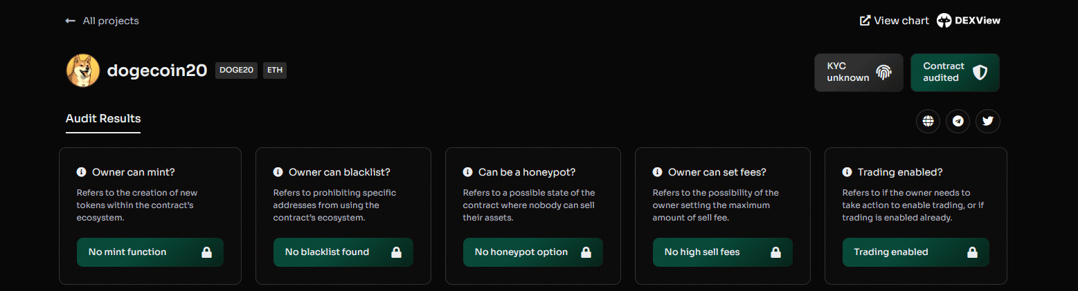Open the Twitter social link icon
The width and height of the screenshot is (1078, 291).
[x=988, y=121]
